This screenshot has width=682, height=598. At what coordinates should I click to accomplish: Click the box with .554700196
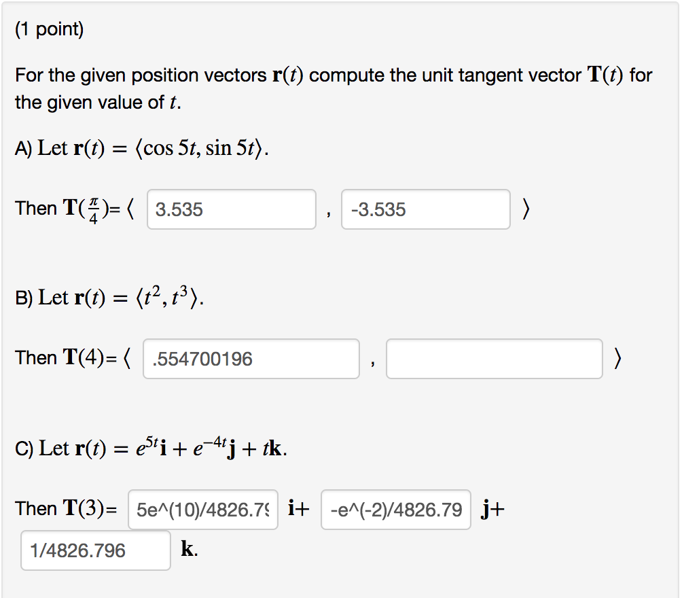(x=251, y=358)
